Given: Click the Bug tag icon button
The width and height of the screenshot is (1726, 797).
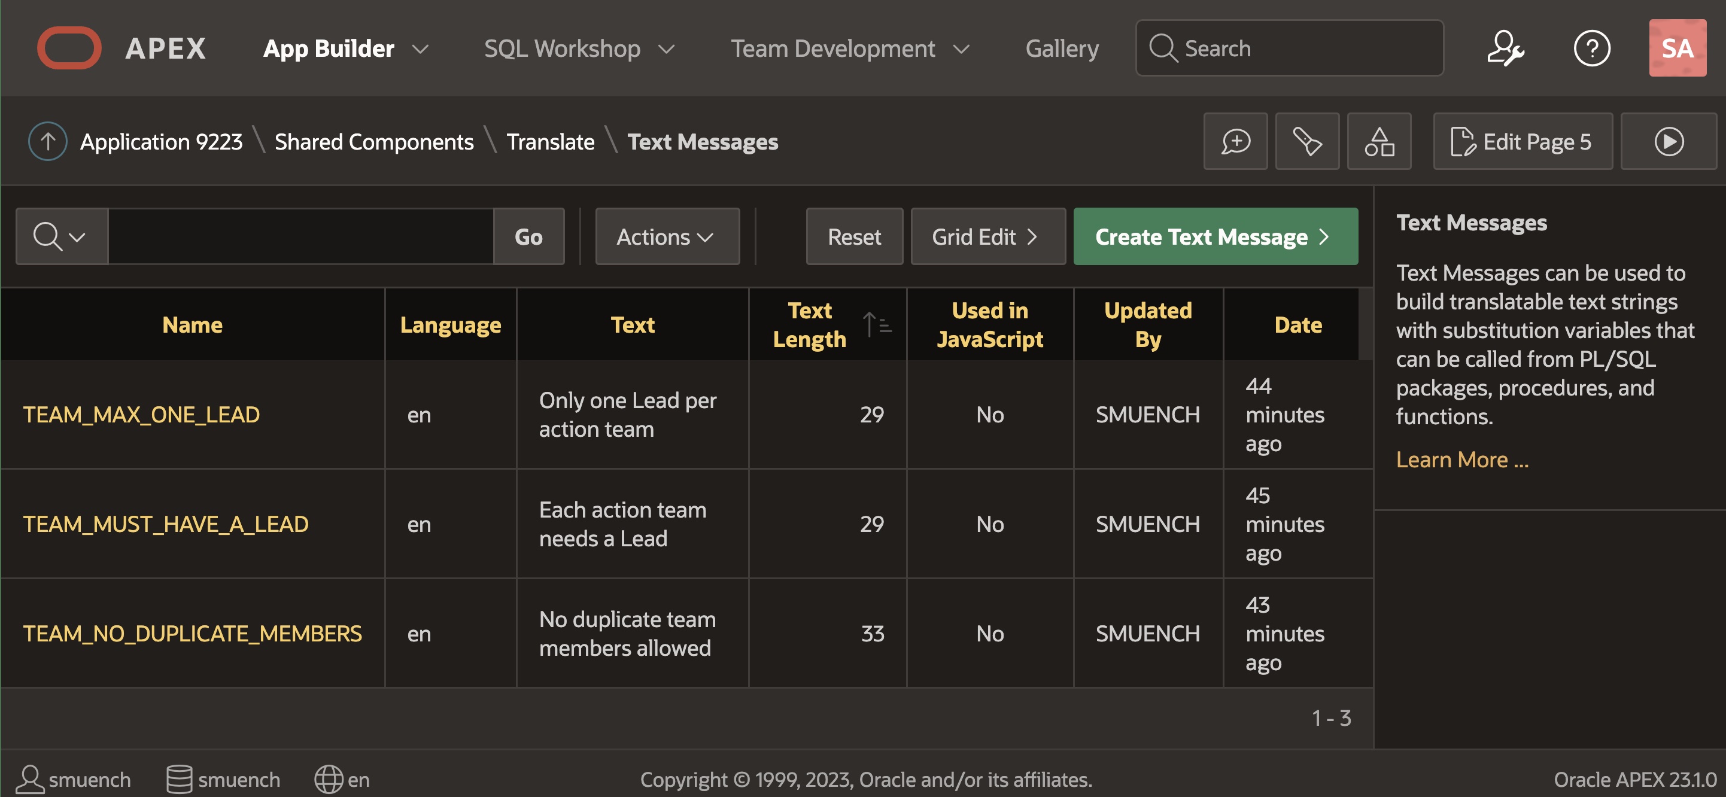Looking at the screenshot, I should 1306,141.
